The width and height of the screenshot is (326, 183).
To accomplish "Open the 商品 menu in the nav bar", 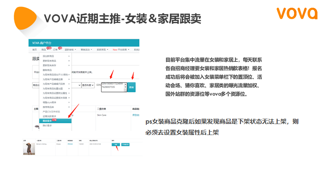I will [x=44, y=50].
